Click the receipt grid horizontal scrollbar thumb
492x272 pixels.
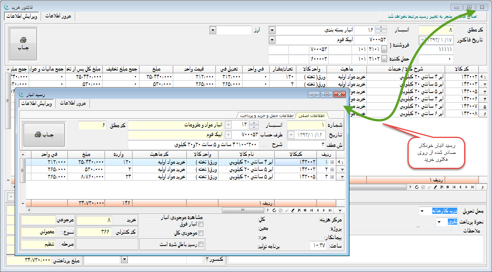point(243,210)
